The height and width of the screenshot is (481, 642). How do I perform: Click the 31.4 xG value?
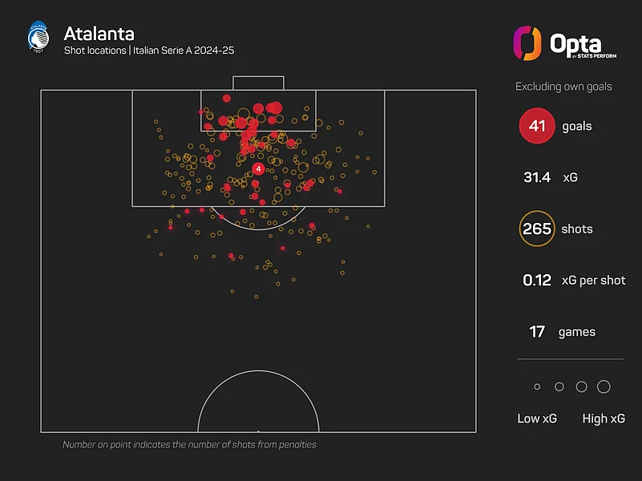click(536, 177)
